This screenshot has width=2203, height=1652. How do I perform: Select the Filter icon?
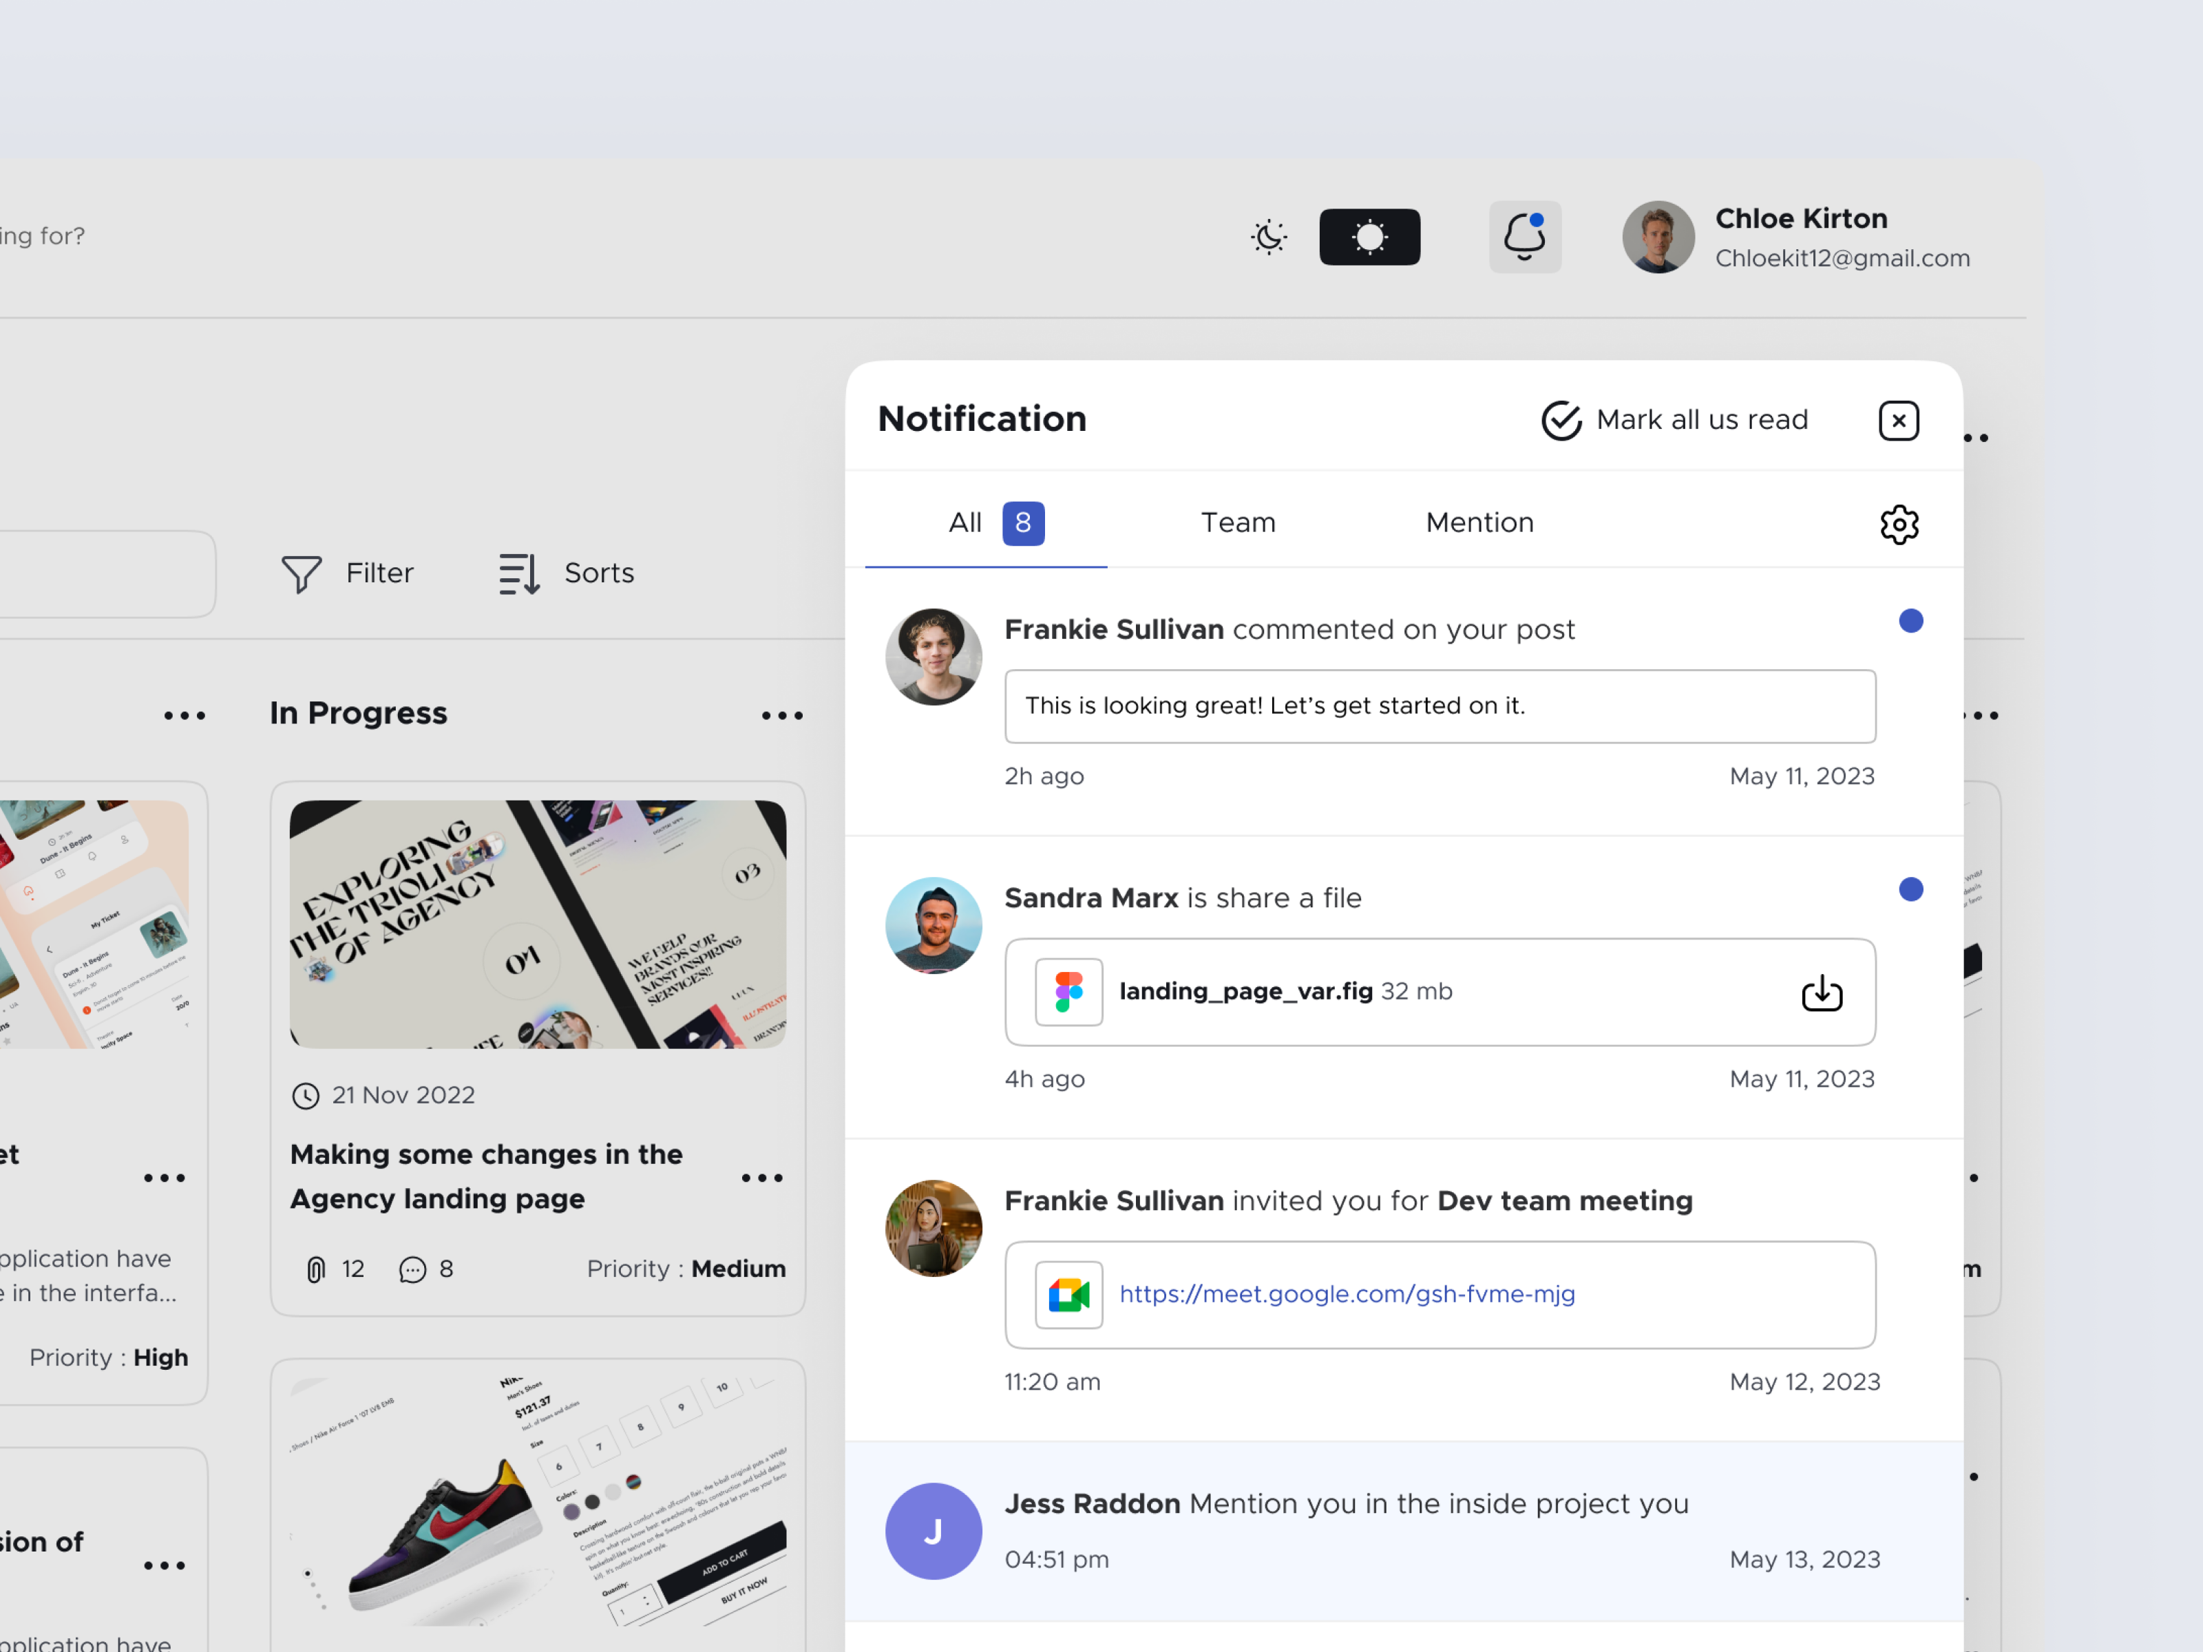302,573
